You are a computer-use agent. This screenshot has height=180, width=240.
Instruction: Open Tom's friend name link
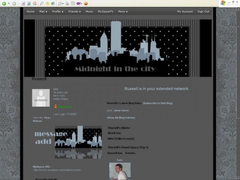tap(120, 160)
